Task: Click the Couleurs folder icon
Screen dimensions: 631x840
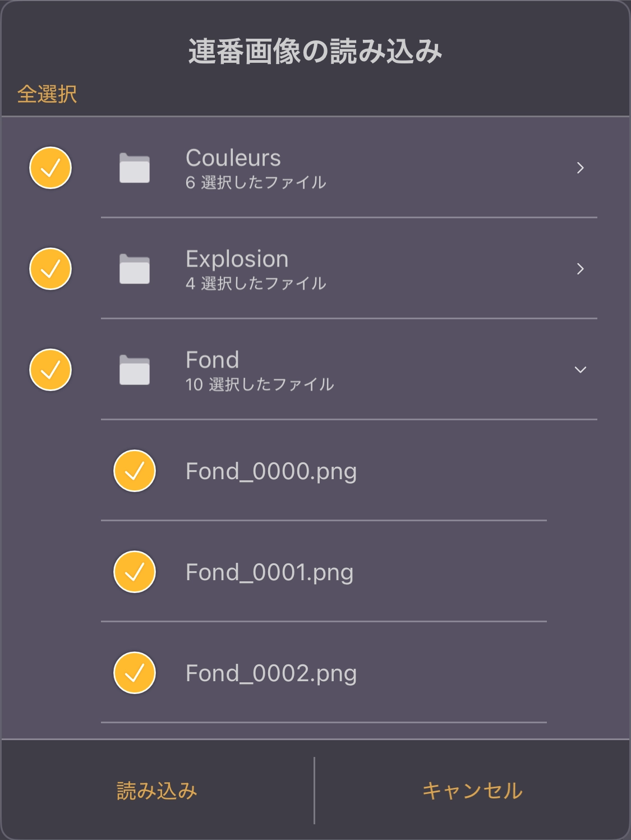Action: coord(135,168)
